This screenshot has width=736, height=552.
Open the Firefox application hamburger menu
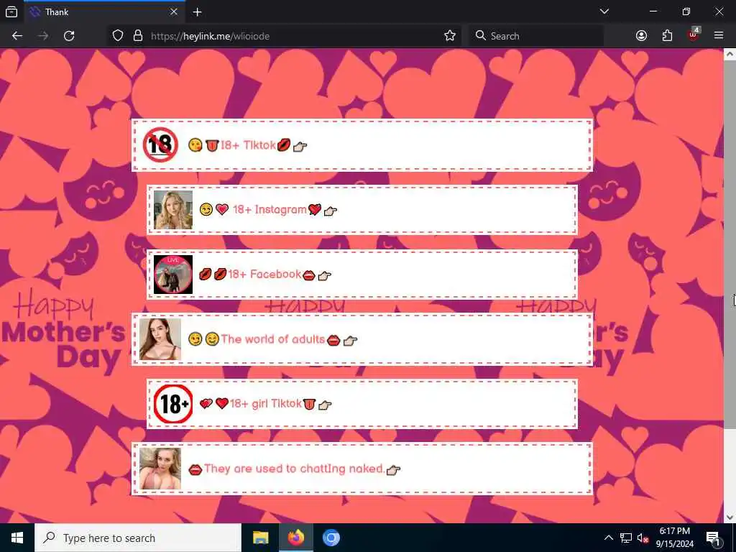pos(719,36)
